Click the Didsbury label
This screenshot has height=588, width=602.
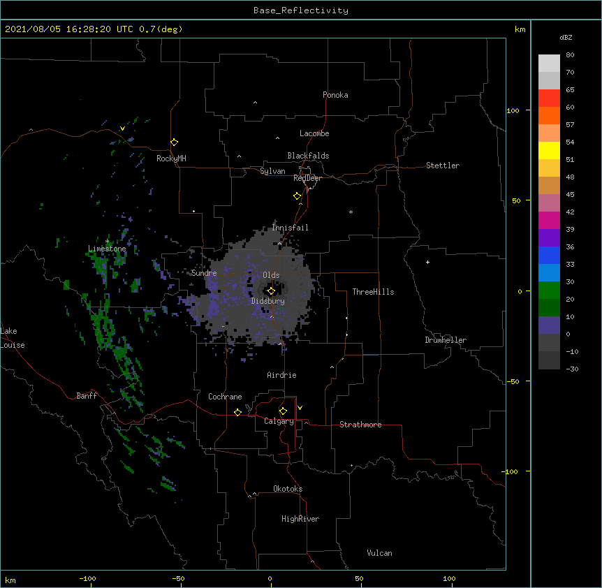(268, 301)
